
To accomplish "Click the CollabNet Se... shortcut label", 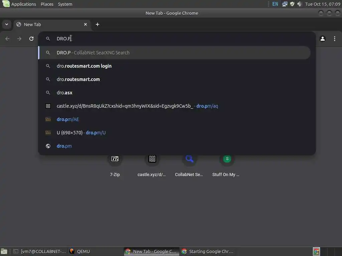I will click(189, 175).
